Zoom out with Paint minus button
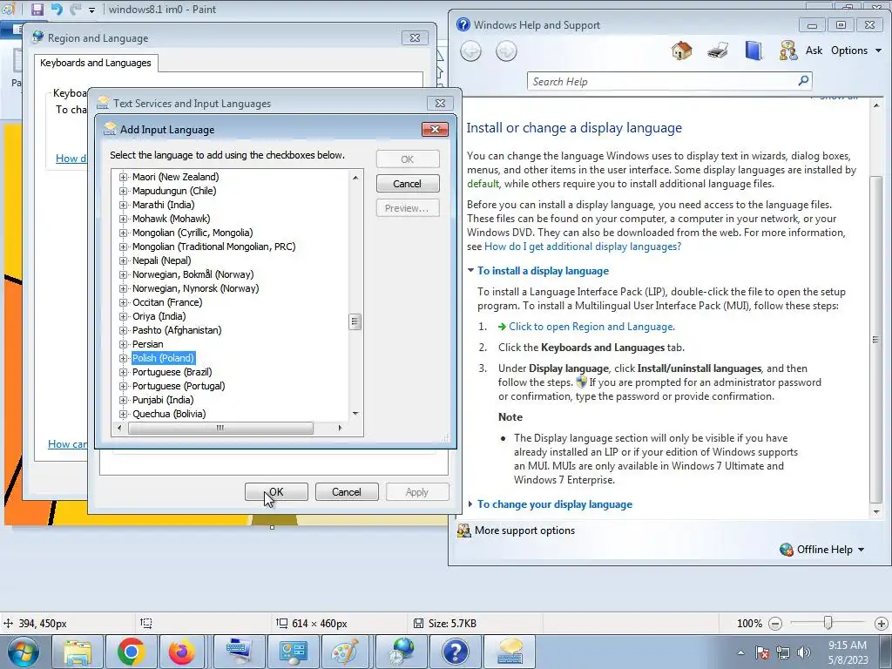 point(774,624)
